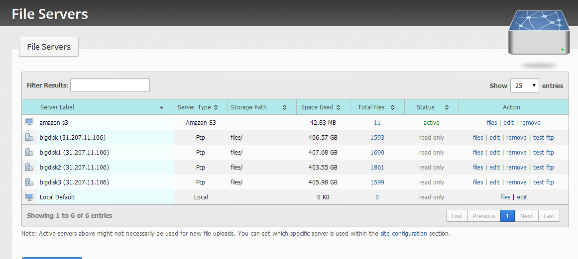Click the bigdisk2 server row icon
Screen dimensions: 578x259
click(29, 167)
